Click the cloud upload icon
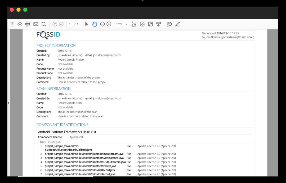This screenshot has height=183, width=286. [20, 24]
